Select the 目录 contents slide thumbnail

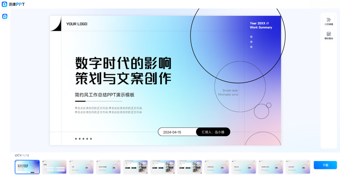(54, 167)
